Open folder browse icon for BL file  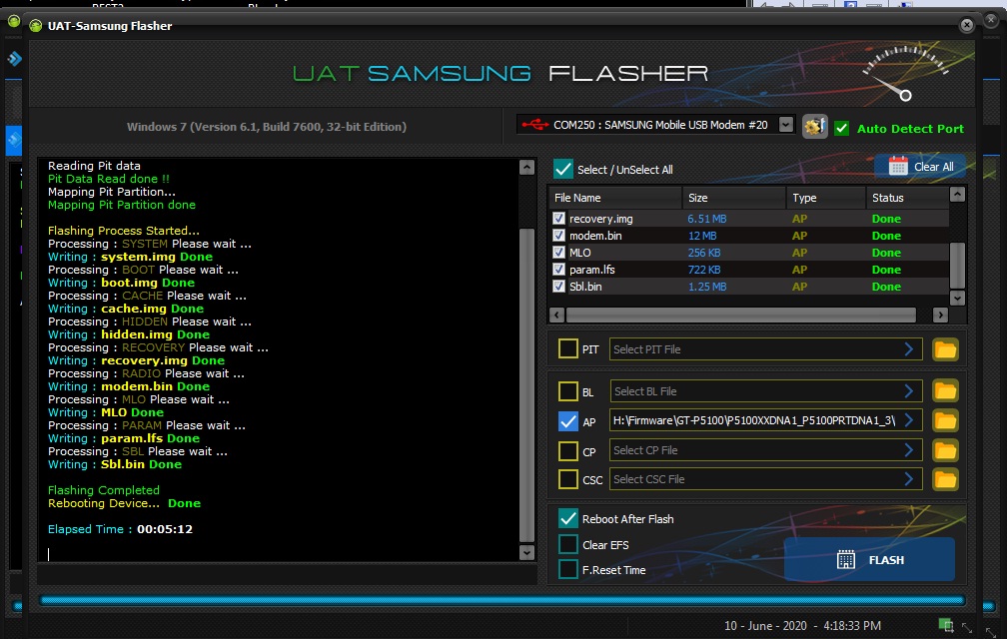[x=945, y=391]
